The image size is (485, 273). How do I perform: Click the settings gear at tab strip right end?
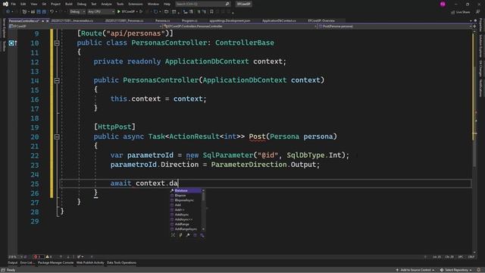tap(475, 20)
